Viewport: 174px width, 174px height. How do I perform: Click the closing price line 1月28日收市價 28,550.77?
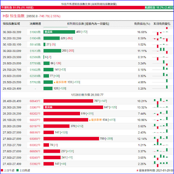coord(87,95)
